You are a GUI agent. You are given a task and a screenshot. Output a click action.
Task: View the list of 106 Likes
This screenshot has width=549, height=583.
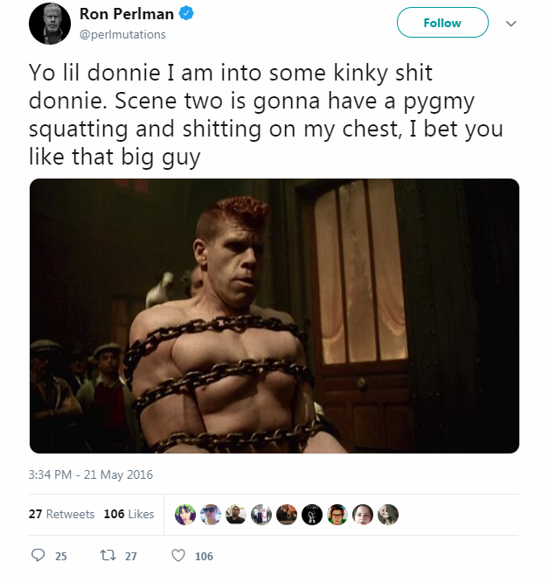point(129,515)
